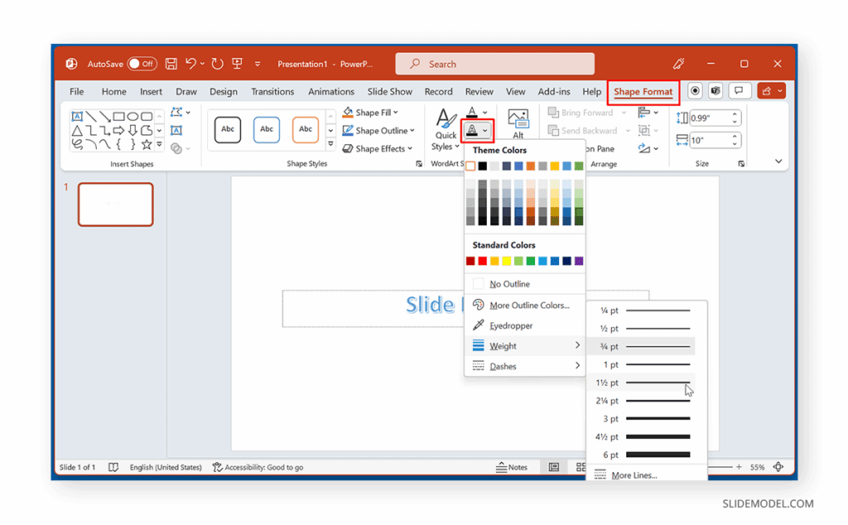Image resolution: width=848 pixels, height=525 pixels.
Task: Click the Text Fill icon
Action: coord(472,112)
